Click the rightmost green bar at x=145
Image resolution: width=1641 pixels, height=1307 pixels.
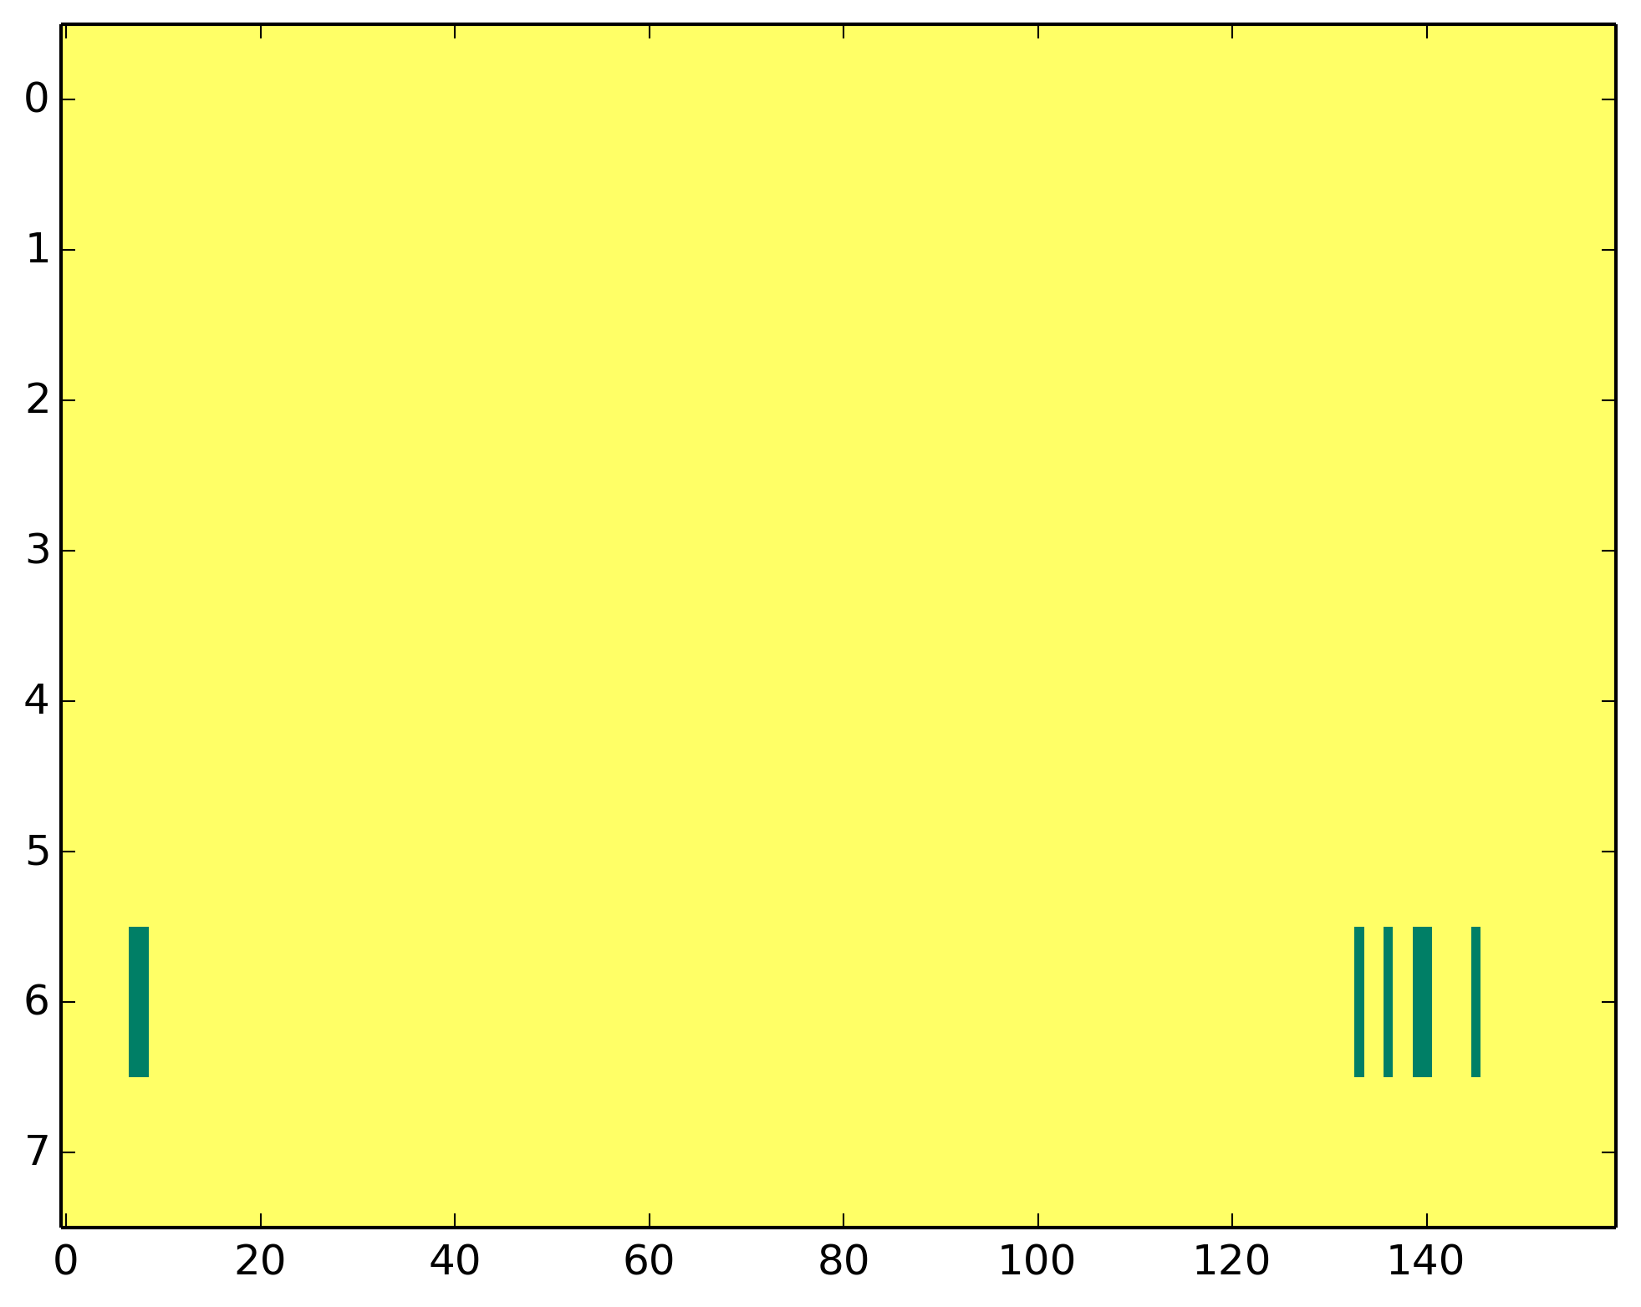(1475, 1001)
